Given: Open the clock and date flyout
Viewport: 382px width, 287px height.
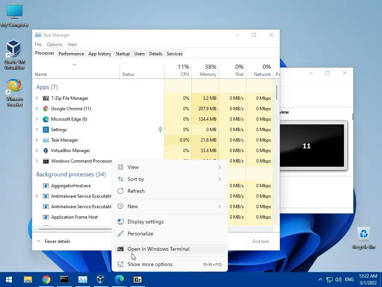Looking at the screenshot, I should click(368, 280).
